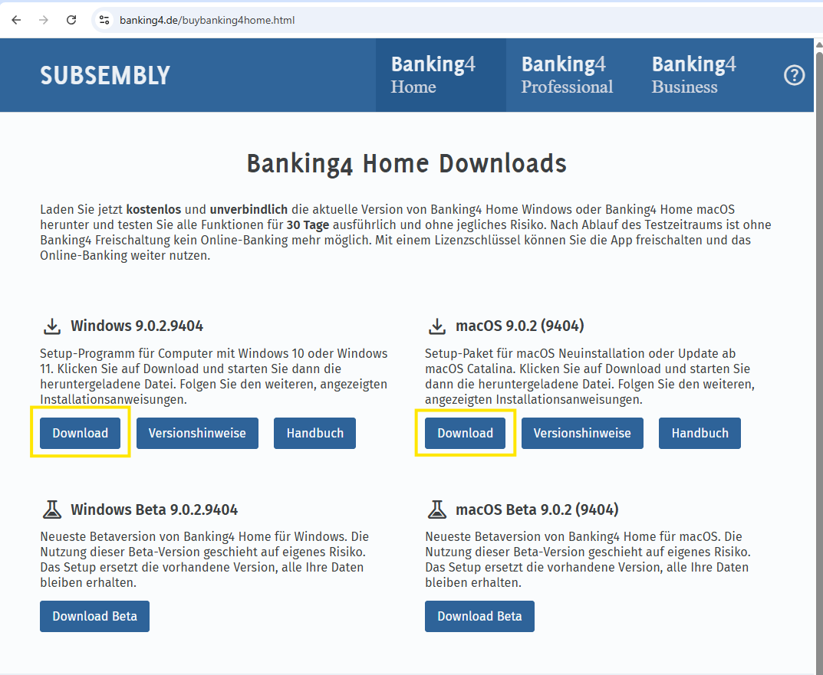Open the Windows Handbuch
823x675 pixels.
click(x=315, y=433)
